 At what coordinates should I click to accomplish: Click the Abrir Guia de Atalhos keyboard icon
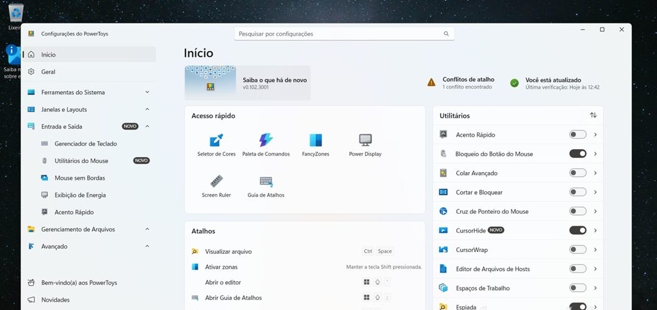pyautogui.click(x=195, y=298)
